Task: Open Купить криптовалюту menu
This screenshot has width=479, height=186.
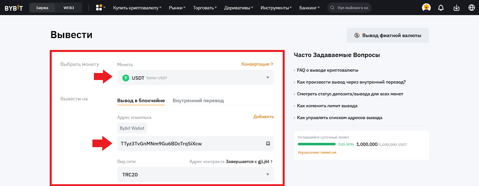Action: point(137,8)
